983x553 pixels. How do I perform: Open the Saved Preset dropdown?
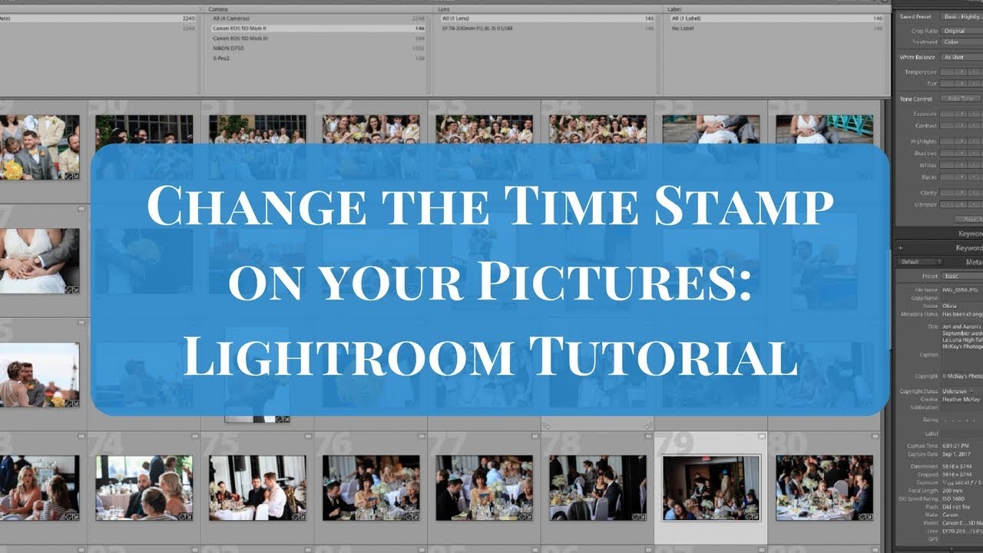[x=962, y=17]
